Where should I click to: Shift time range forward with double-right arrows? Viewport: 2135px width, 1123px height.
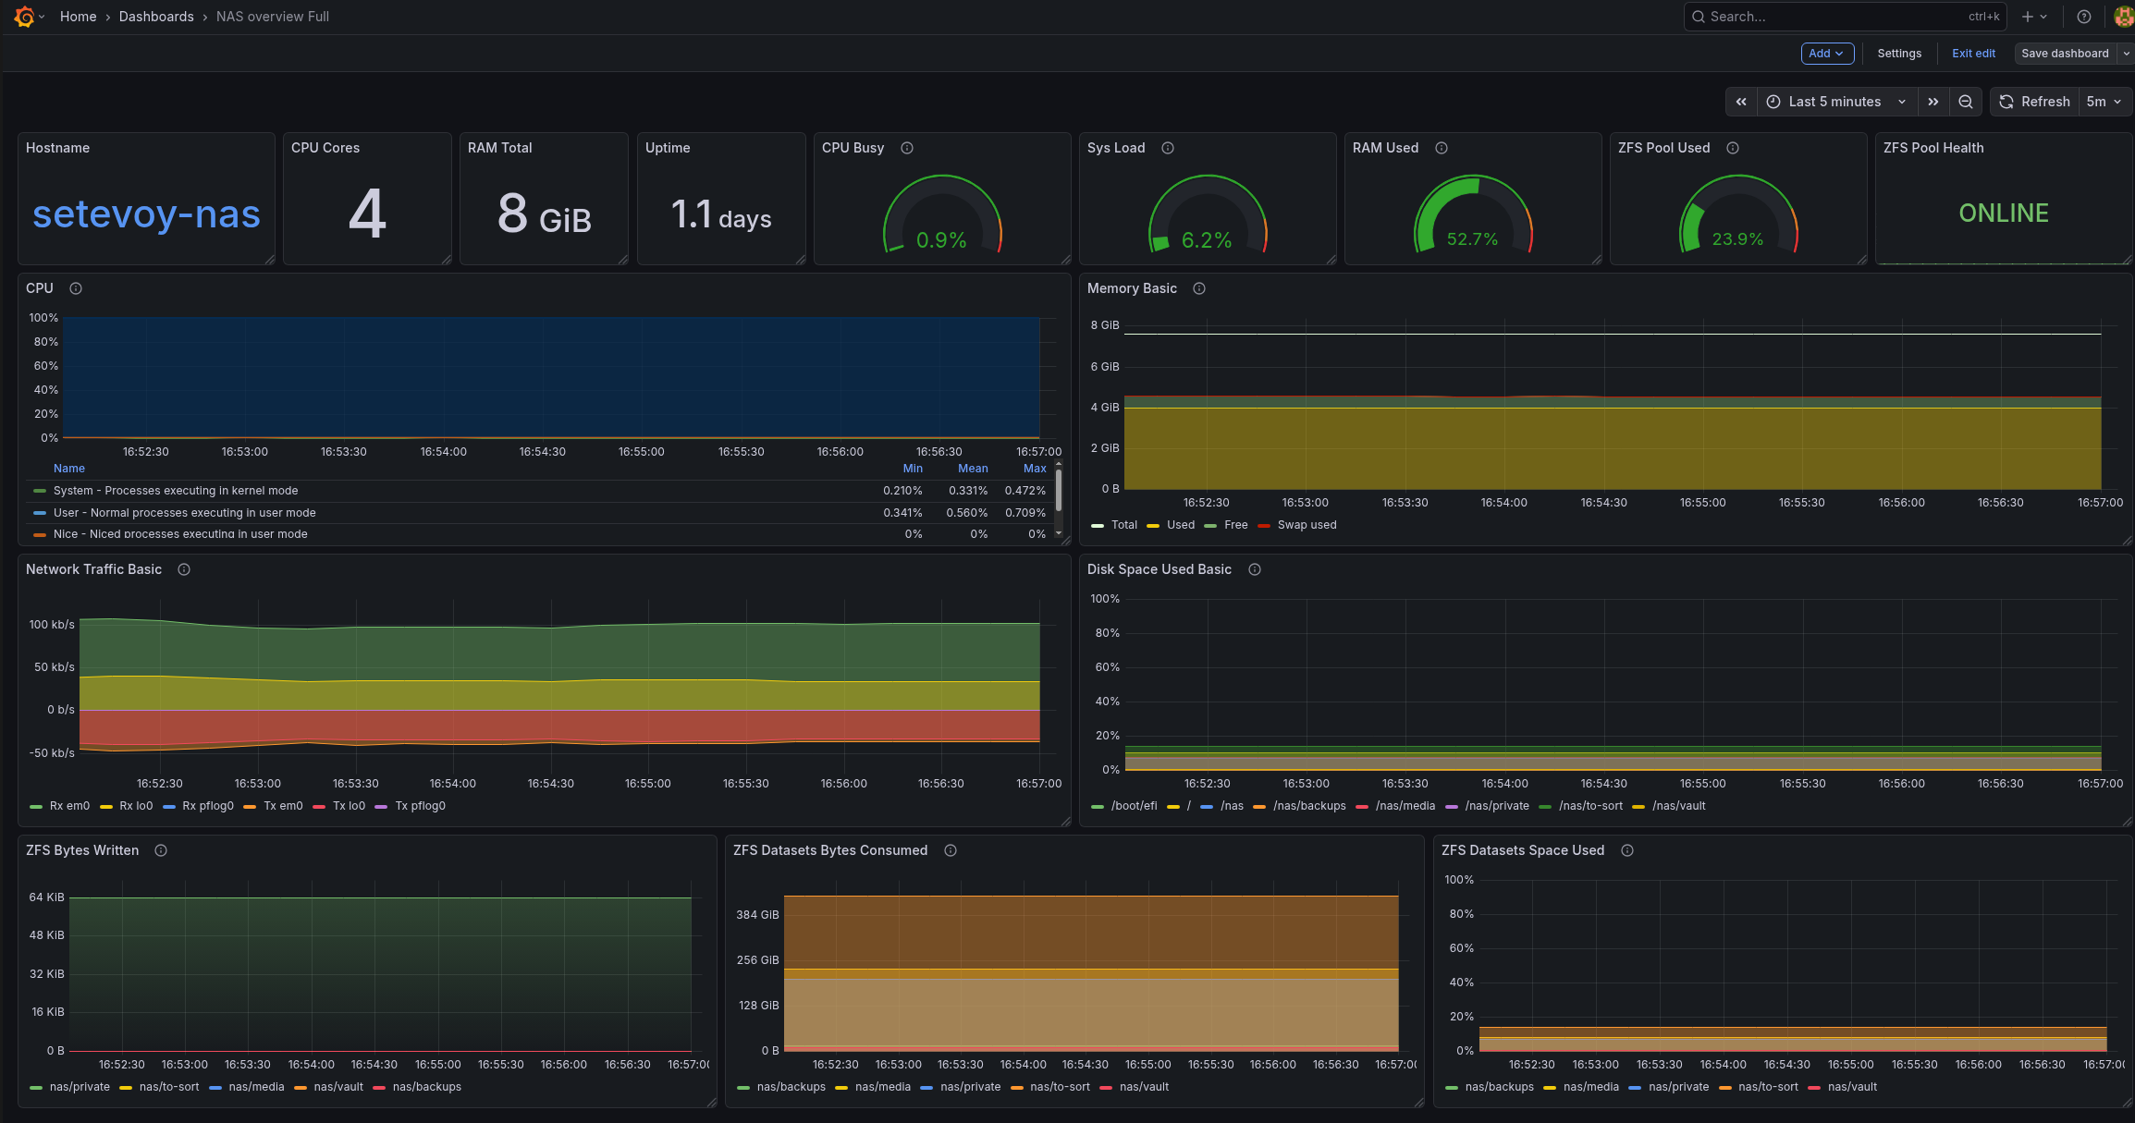[x=1933, y=102]
